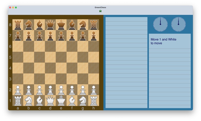Click the green frog toolbar icon
This screenshot has width=201, height=121.
(100, 11)
